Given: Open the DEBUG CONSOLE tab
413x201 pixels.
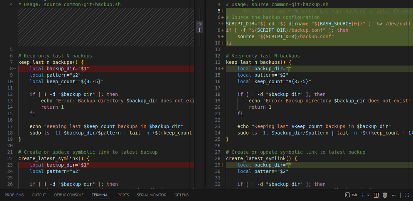Looking at the screenshot, I should tap(69, 195).
